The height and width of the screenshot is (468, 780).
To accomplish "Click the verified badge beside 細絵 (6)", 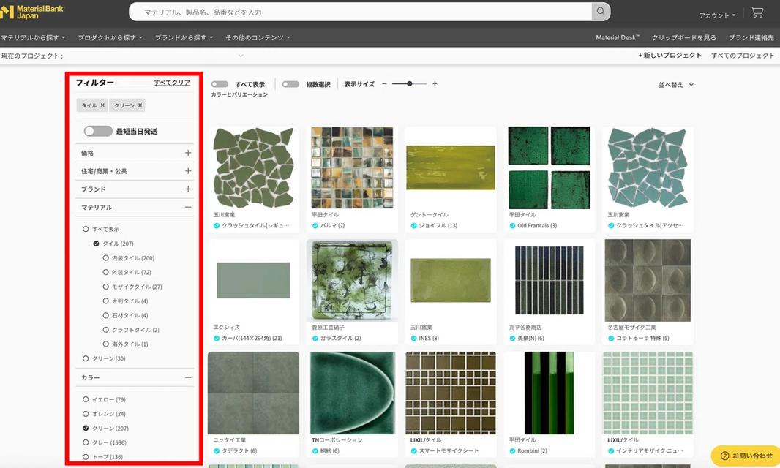I will (315, 451).
